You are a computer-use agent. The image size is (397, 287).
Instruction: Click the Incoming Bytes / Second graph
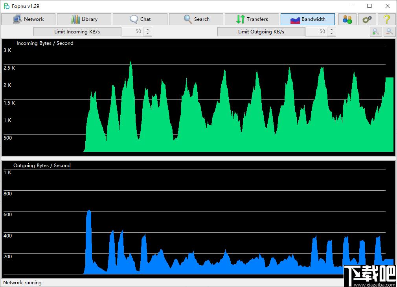(198, 97)
